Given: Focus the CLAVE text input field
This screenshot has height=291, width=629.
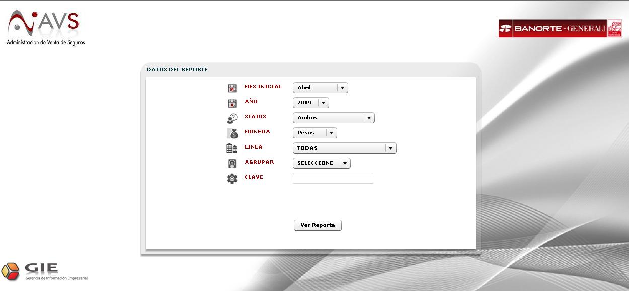Looking at the screenshot, I should tap(333, 178).
